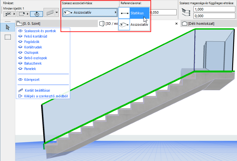The width and height of the screenshot is (237, 161).
Task: Click the Referenciavonal 0,050 input field
Action: (x=163, y=12)
